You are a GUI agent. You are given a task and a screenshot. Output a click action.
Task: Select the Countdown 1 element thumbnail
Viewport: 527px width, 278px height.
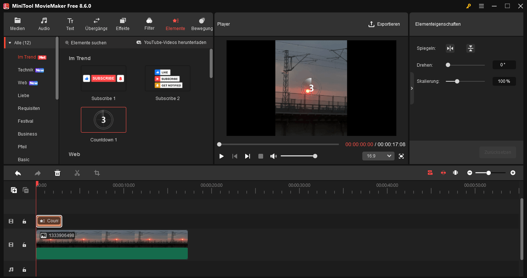click(104, 120)
